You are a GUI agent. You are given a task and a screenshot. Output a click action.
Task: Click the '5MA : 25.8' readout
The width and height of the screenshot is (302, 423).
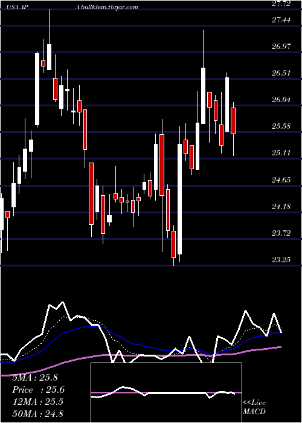click(x=35, y=378)
